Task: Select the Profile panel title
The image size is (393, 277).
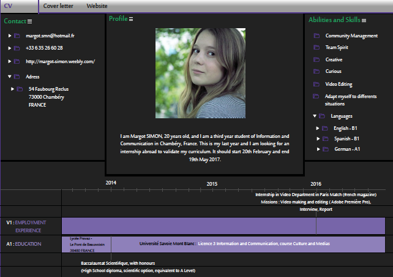Action: 118,19
